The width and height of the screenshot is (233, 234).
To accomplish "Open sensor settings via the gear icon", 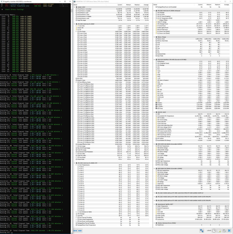I will (x=224, y=230).
